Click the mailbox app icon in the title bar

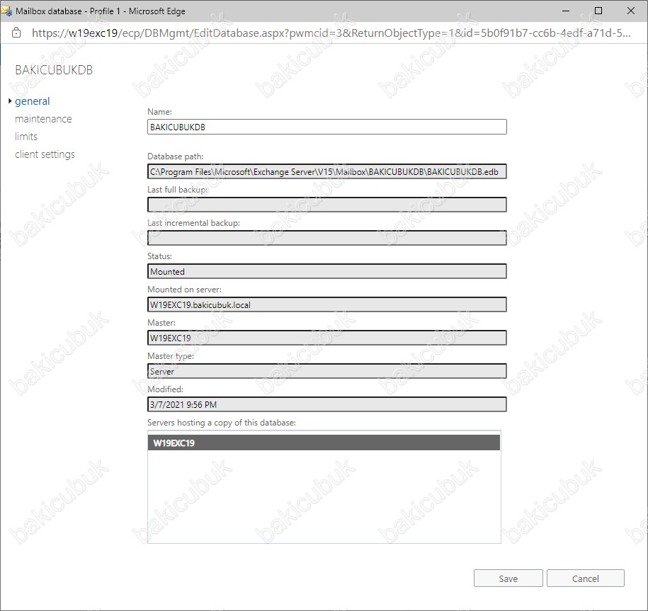point(6,11)
